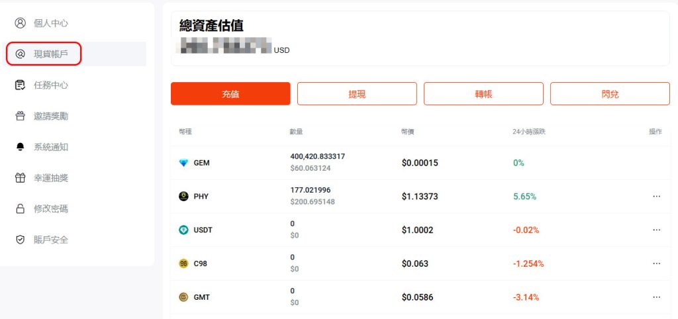
Task: Click the 閃兌 button
Action: point(610,94)
